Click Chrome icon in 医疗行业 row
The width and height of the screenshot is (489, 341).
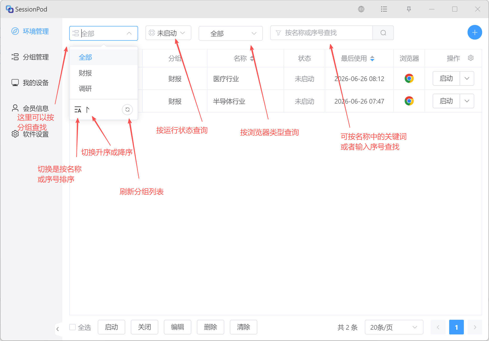(x=409, y=78)
